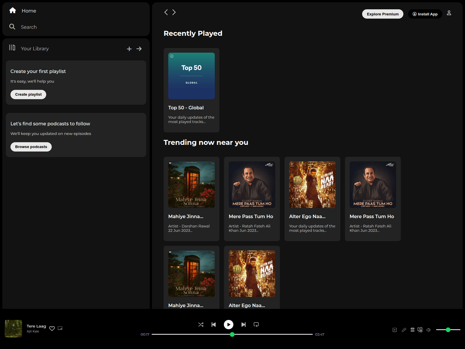
Task: Skip to the next track
Action: (x=244, y=325)
